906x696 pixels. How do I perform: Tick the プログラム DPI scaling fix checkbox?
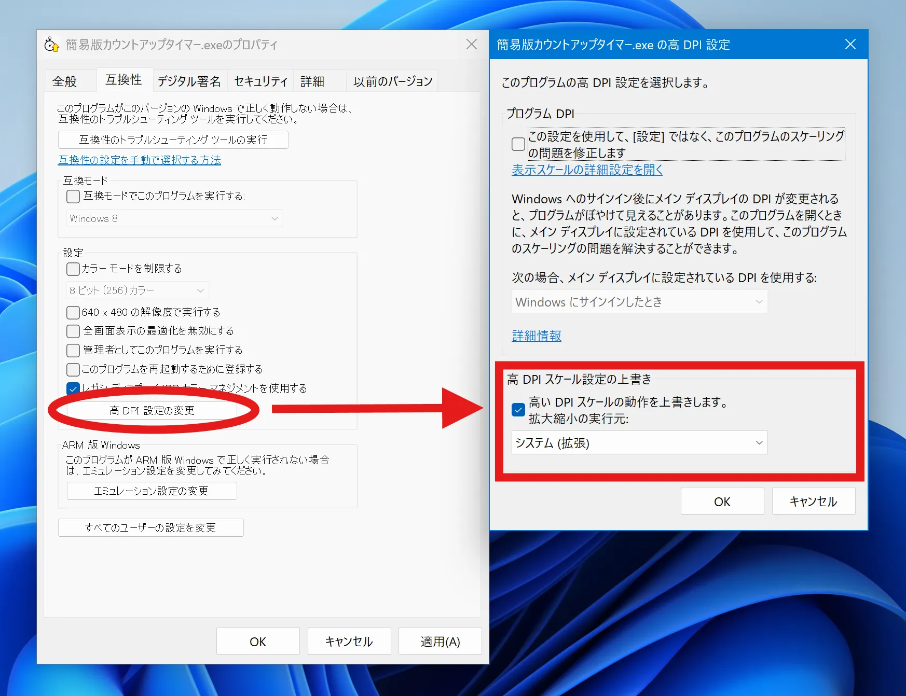coord(518,144)
